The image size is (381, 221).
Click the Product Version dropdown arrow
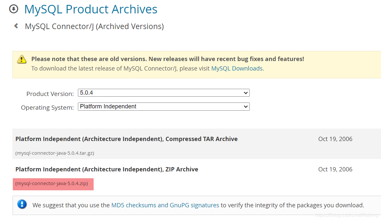pos(246,93)
